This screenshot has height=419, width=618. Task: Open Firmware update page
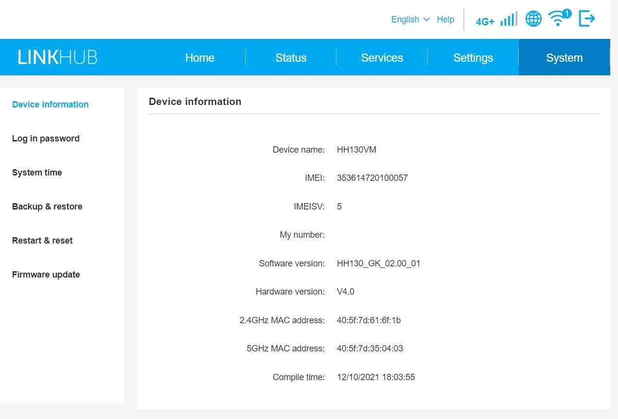[46, 275]
